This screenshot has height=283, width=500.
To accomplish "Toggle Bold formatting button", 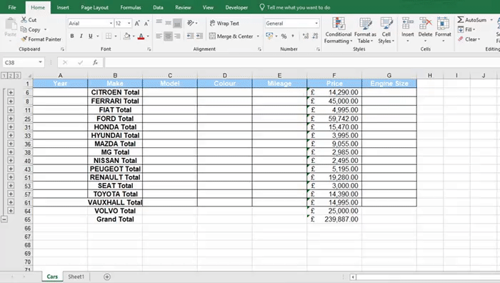I will click(x=72, y=36).
